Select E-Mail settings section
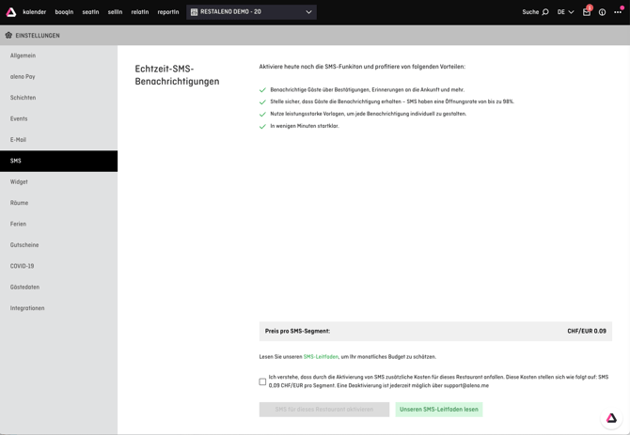The height and width of the screenshot is (435, 630). pos(58,140)
